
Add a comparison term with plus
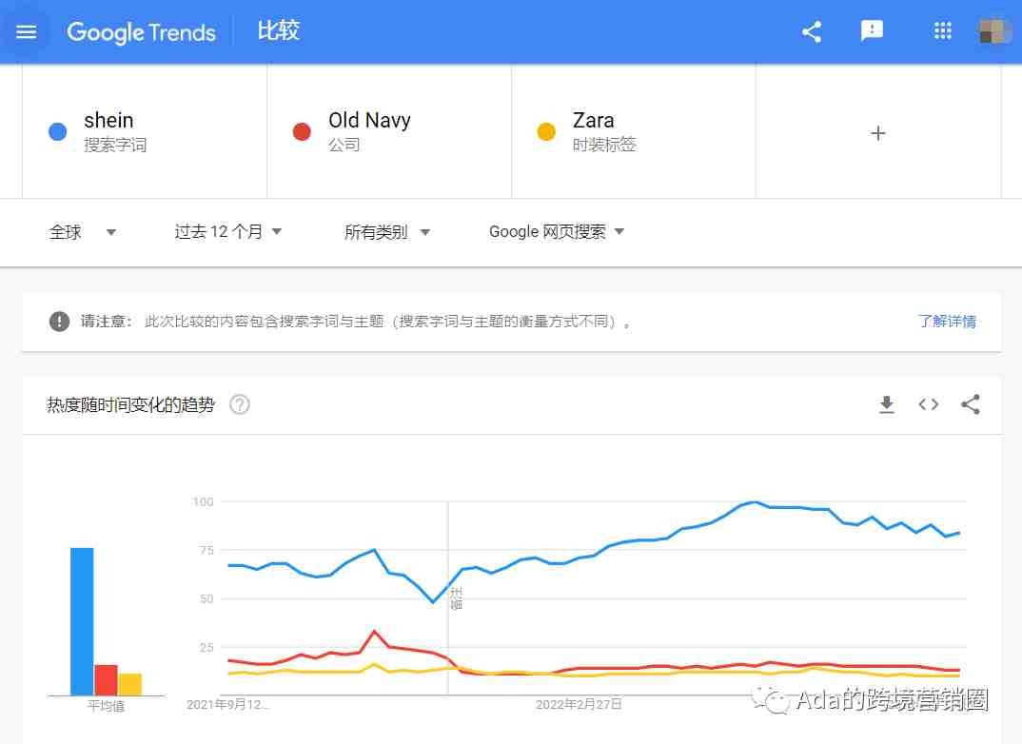pos(878,133)
